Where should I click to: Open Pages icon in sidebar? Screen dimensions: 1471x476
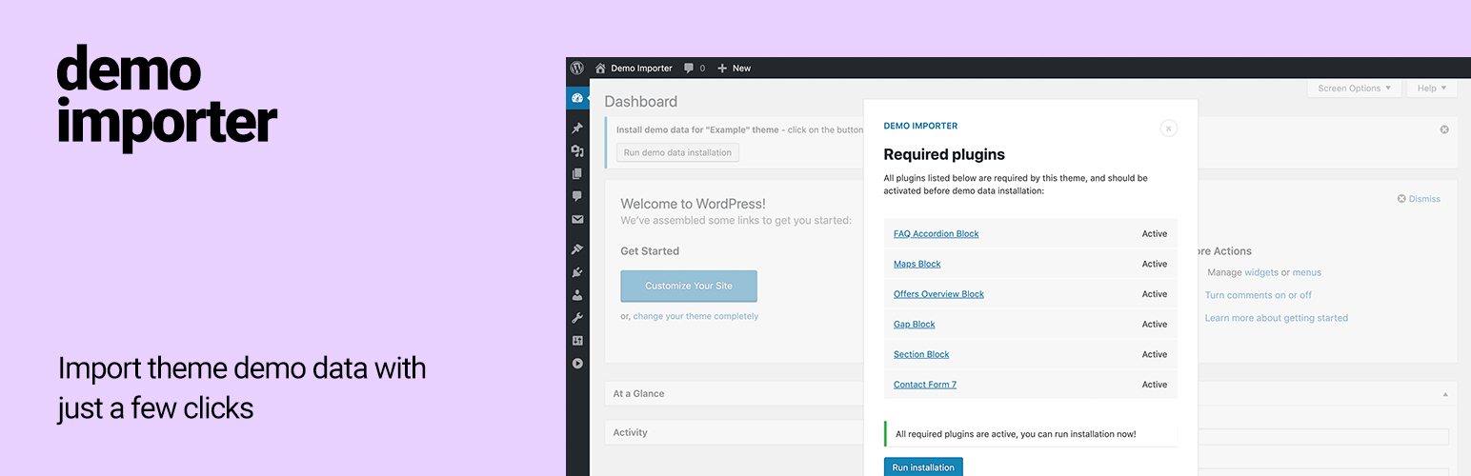pos(577,173)
